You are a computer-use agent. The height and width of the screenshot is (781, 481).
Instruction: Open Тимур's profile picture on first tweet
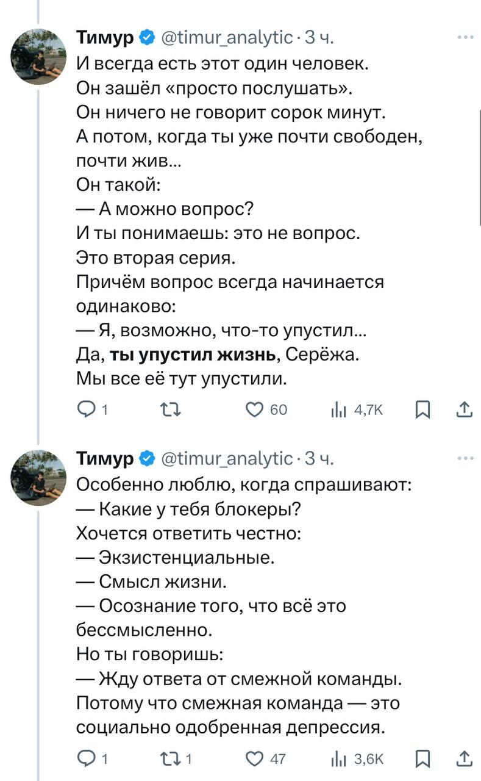click(38, 57)
